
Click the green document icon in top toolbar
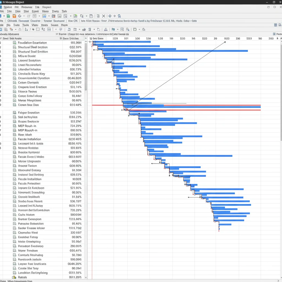point(8,16)
